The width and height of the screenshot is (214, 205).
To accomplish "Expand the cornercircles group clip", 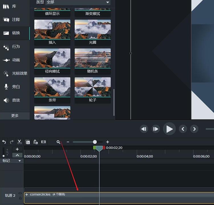I will pyautogui.click(x=27, y=194).
